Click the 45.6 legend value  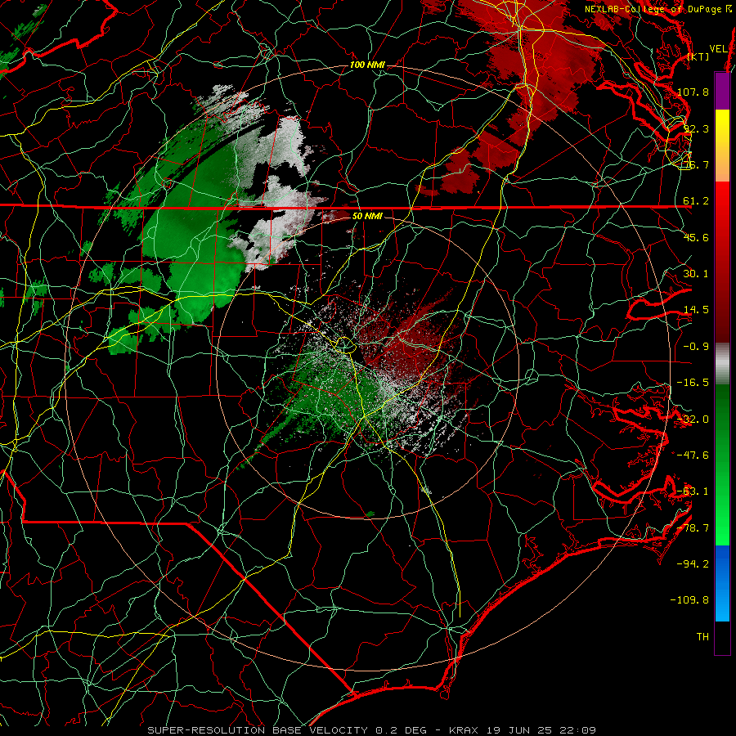696,237
